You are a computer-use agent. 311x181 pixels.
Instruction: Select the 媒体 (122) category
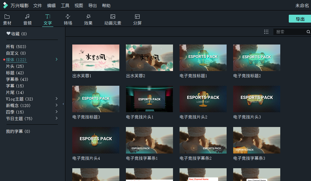click(x=16, y=60)
